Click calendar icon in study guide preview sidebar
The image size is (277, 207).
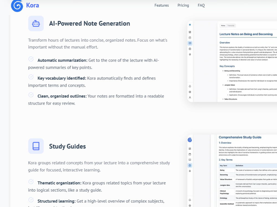point(190,154)
